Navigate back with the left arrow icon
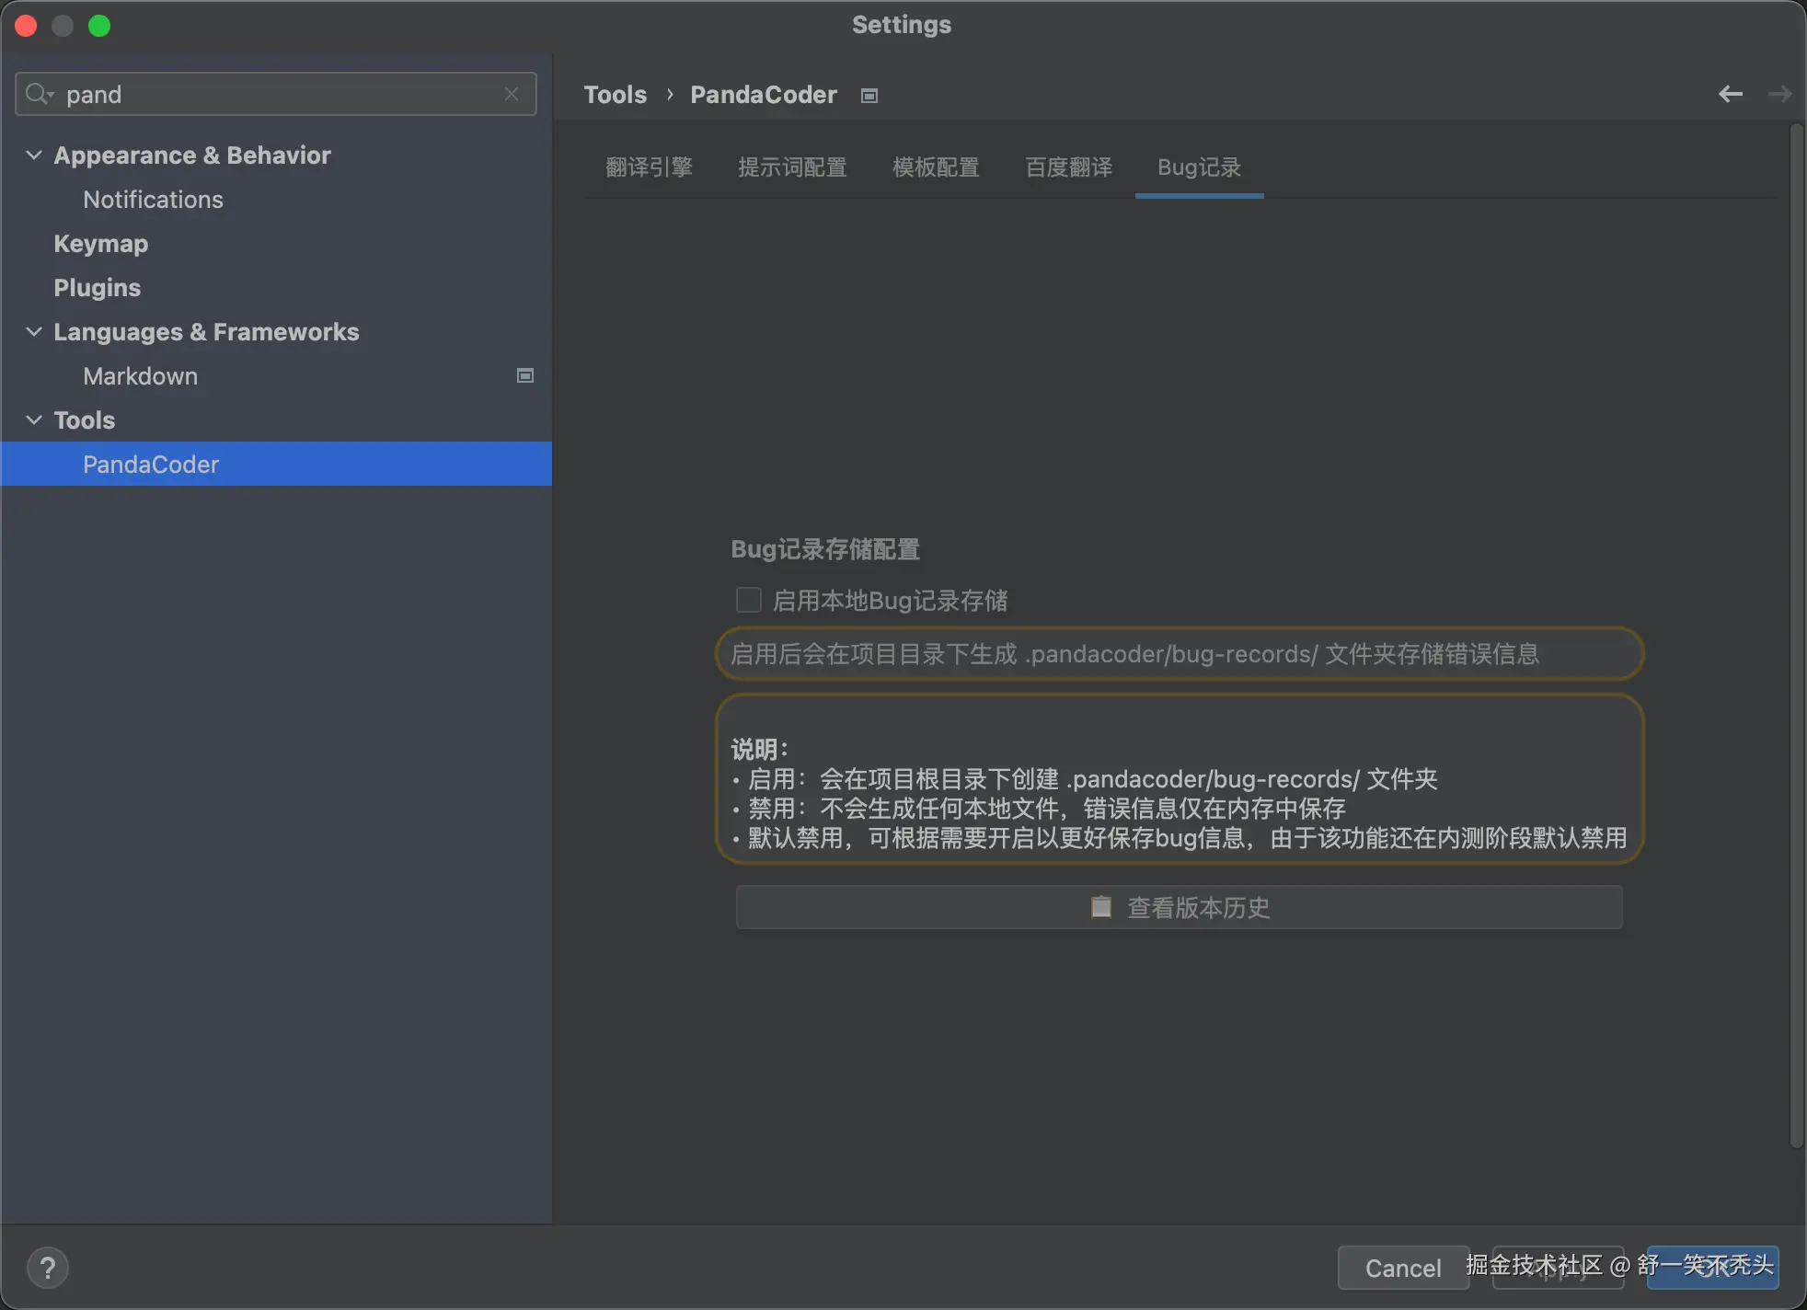This screenshot has height=1310, width=1807. click(1731, 93)
